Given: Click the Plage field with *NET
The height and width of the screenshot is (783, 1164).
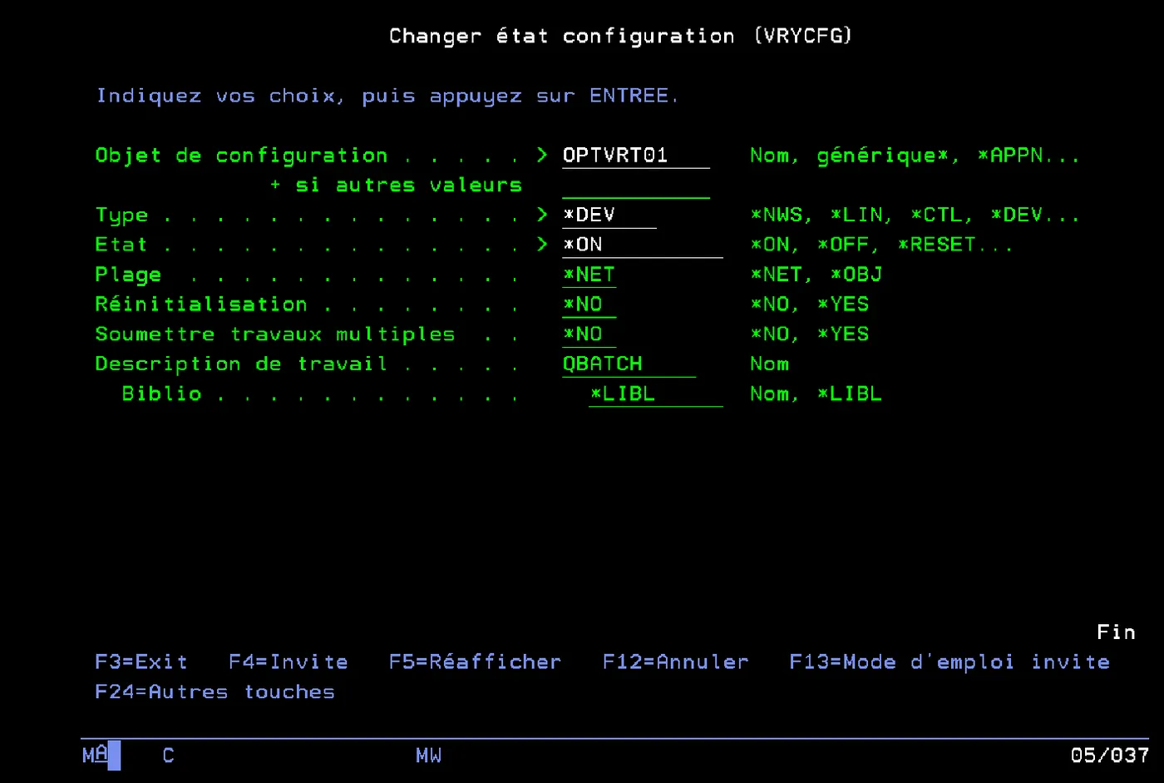Looking at the screenshot, I should pos(589,275).
